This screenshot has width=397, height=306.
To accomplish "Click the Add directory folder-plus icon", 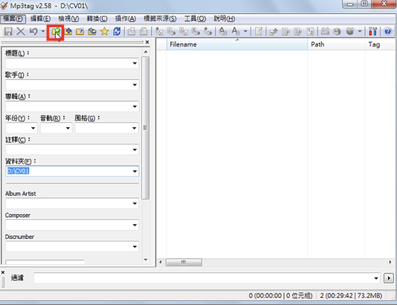I will tap(68, 31).
